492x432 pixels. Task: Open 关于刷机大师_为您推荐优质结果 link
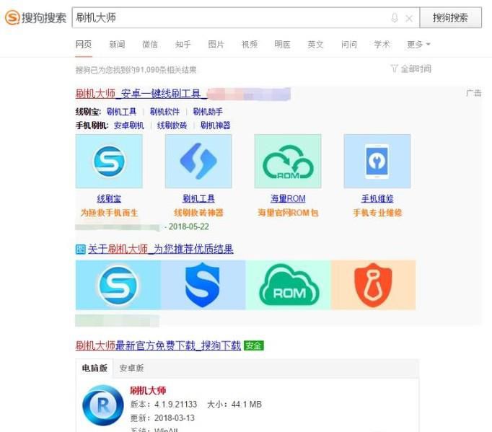pos(160,250)
